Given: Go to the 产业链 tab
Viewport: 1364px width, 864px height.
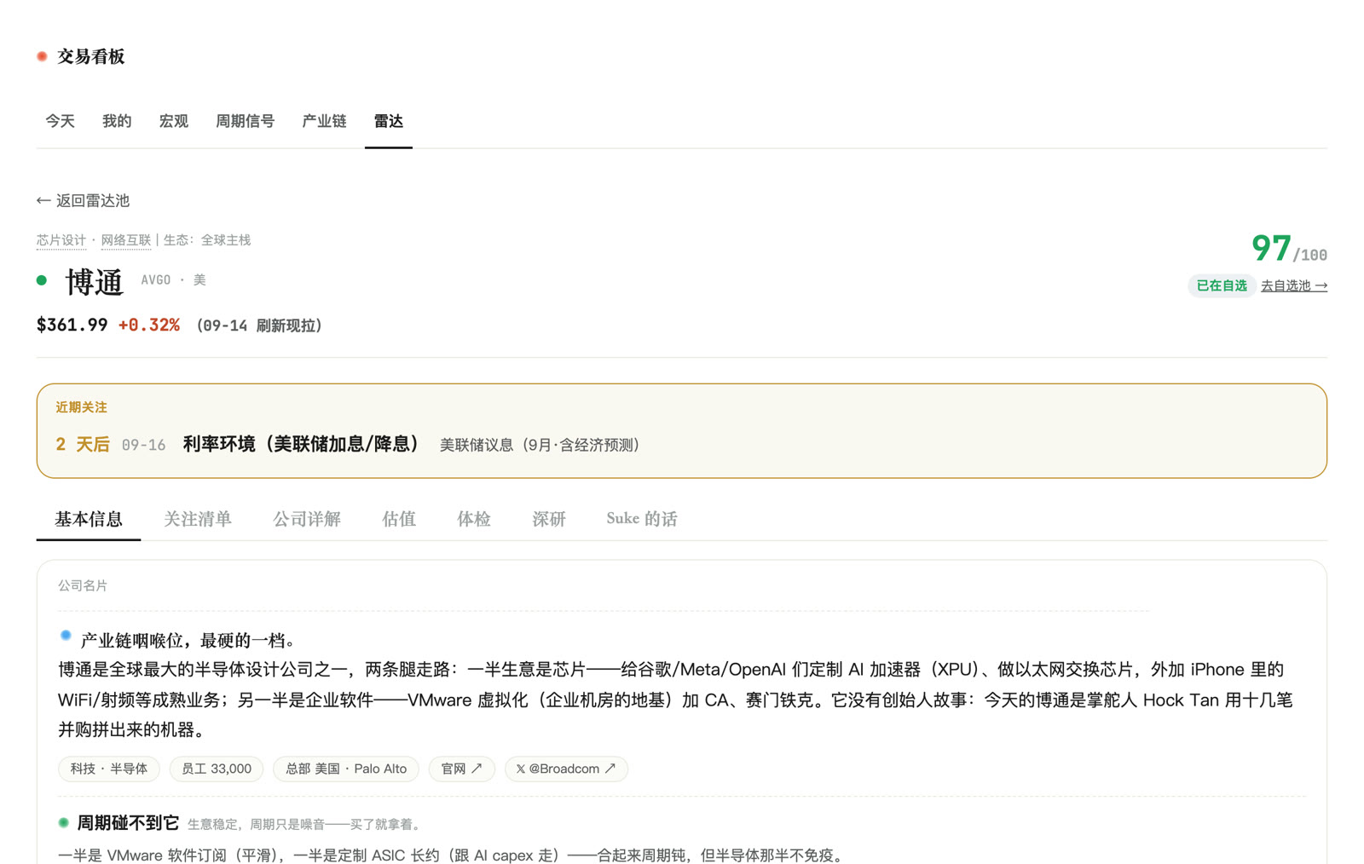Looking at the screenshot, I should [x=324, y=121].
